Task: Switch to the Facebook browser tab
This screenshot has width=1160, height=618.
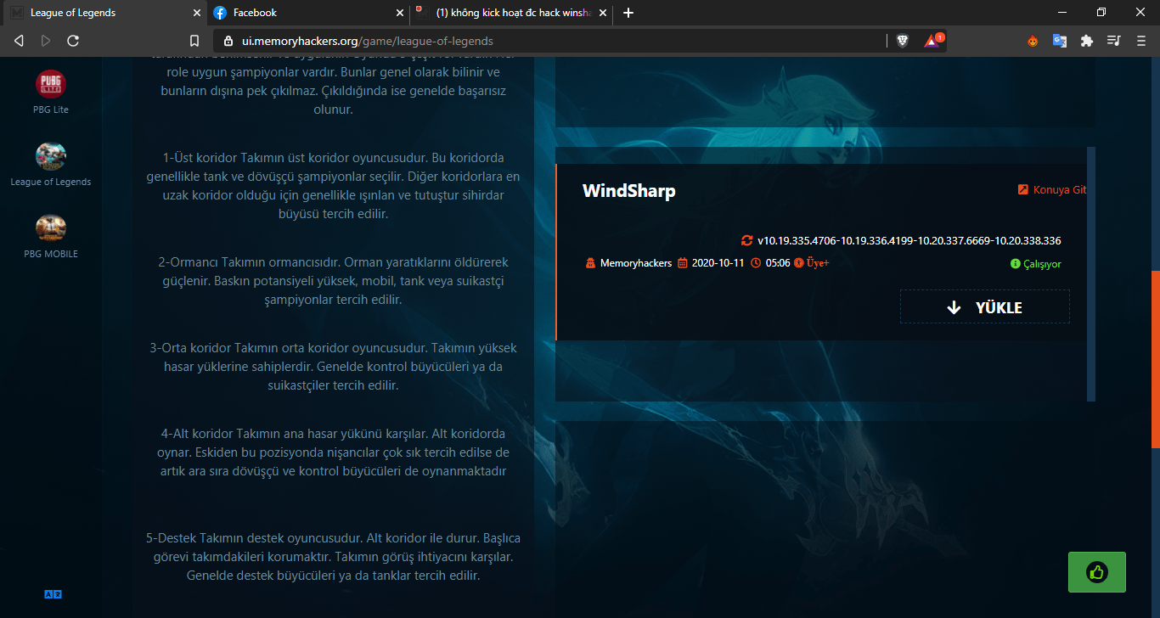Action: click(308, 13)
